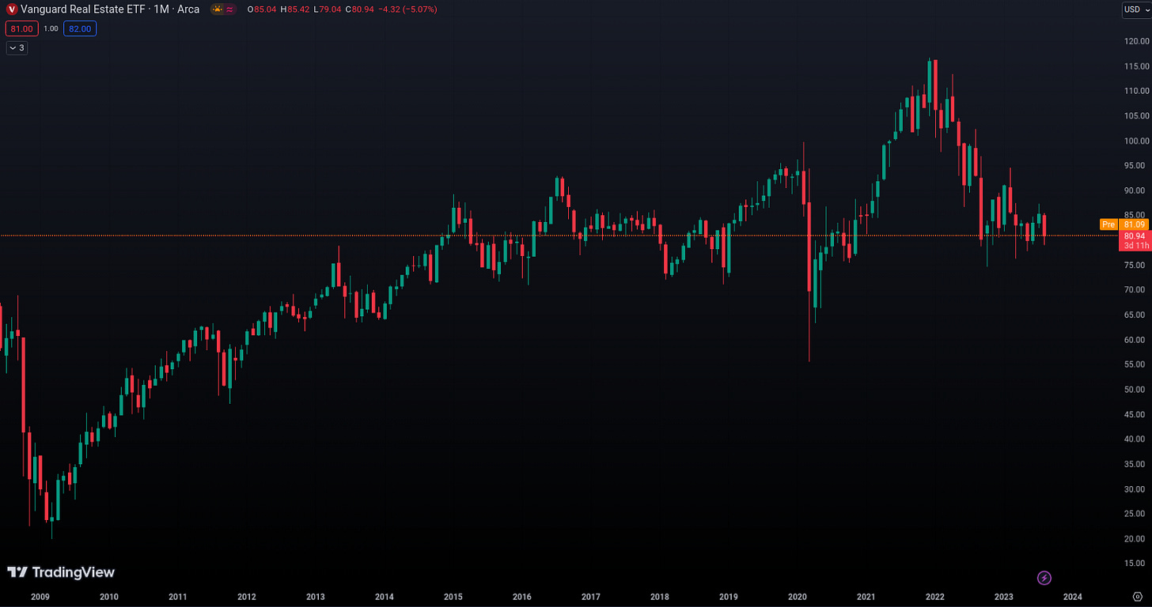Click the 120.00 price axis label
The height and width of the screenshot is (607, 1152).
click(1135, 41)
